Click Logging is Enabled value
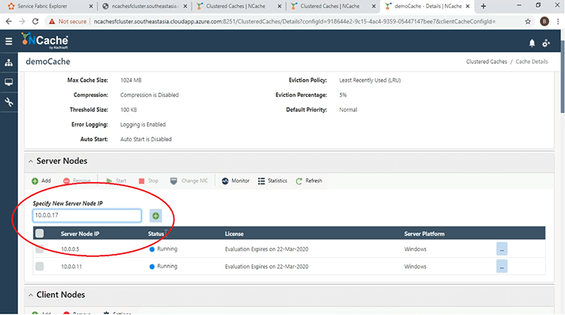 coord(142,124)
